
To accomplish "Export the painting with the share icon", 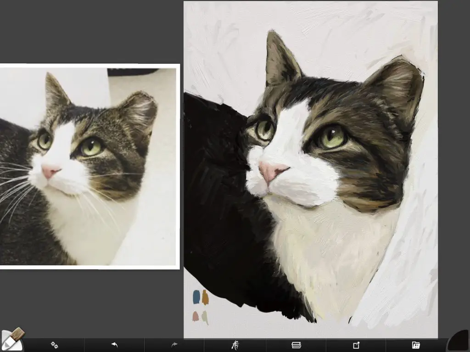I will click(356, 345).
